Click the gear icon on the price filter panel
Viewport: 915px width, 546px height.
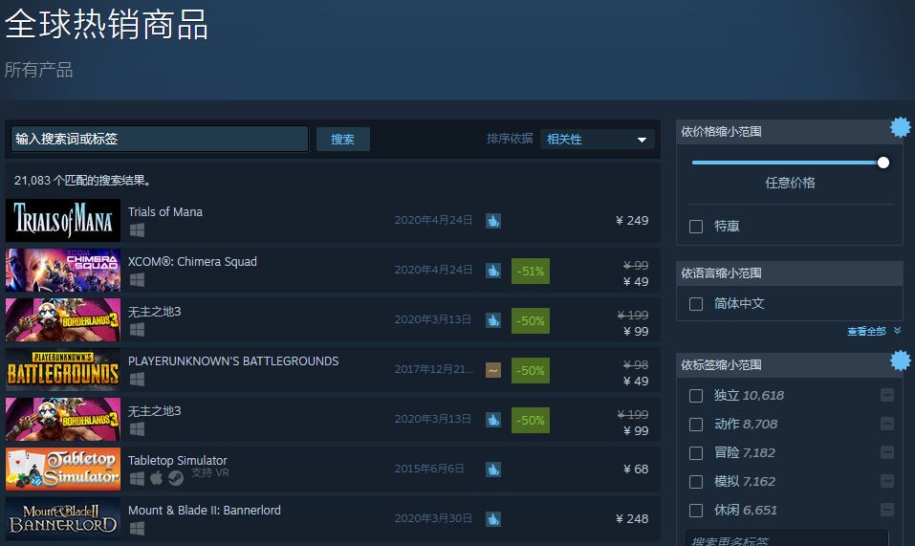[x=899, y=126]
